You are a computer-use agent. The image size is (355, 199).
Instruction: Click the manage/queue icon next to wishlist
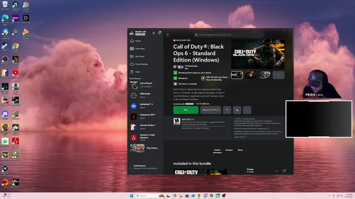point(237,110)
